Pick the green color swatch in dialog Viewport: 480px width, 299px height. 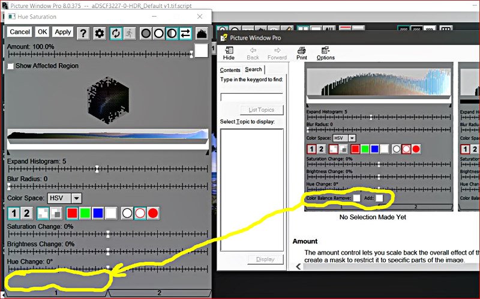click(x=85, y=213)
